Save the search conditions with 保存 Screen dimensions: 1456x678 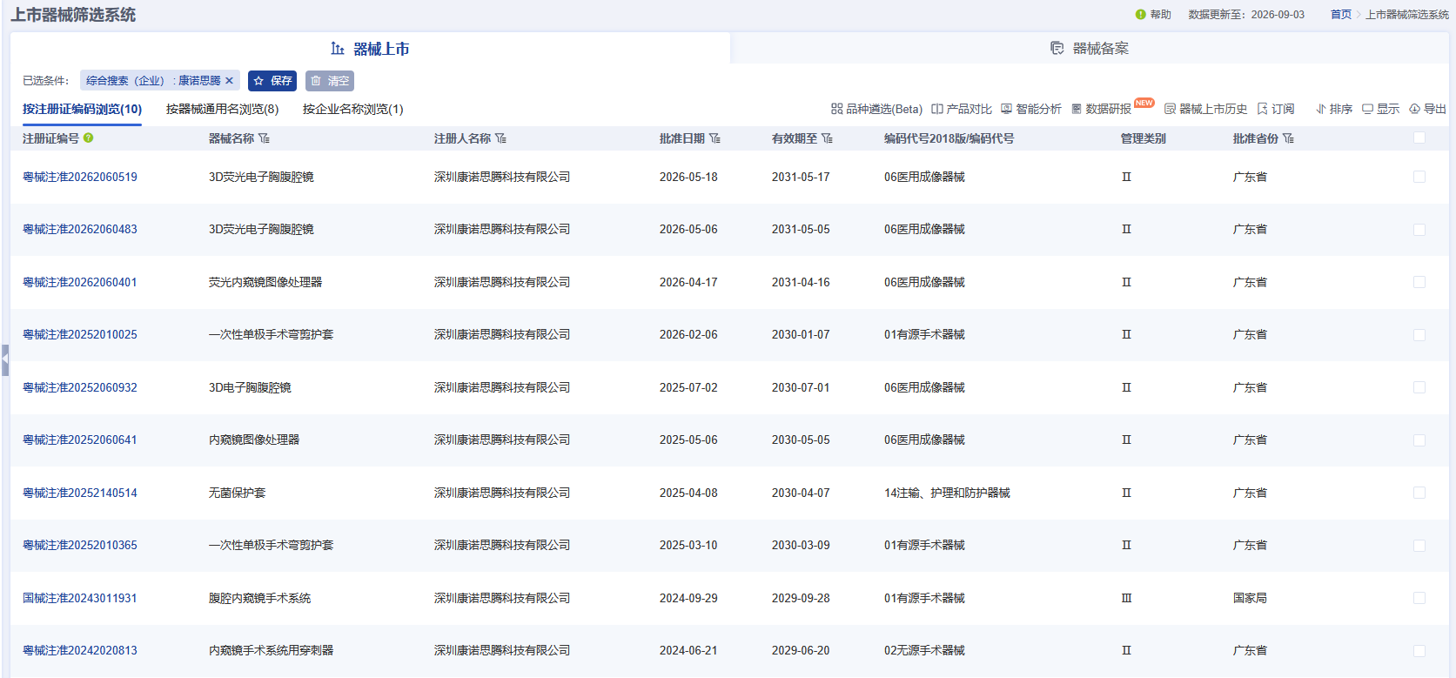(x=272, y=81)
